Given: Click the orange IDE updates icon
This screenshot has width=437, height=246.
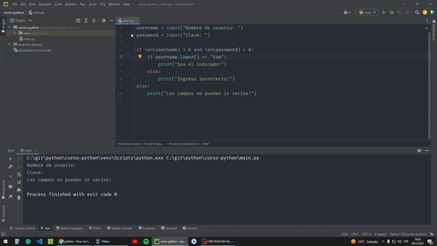Looking at the screenshot, I should click(x=425, y=12).
